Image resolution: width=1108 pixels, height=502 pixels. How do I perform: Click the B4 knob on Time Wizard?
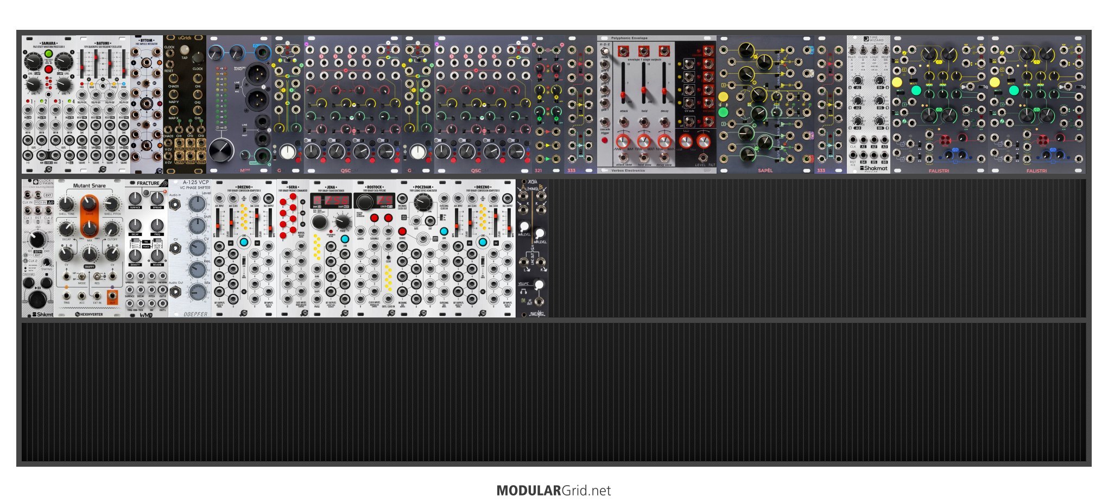pos(879,80)
